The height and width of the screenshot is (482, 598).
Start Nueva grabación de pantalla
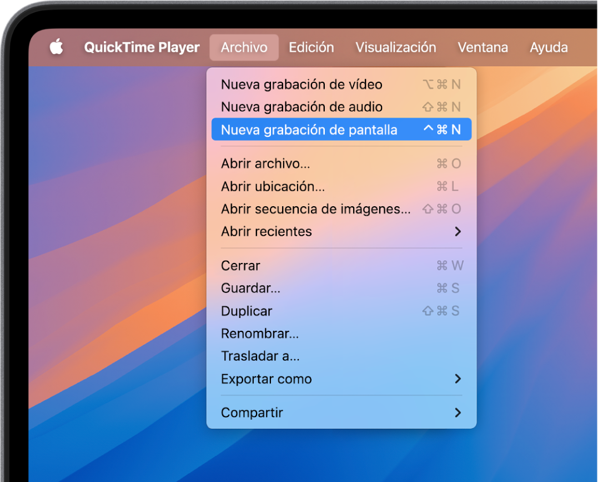(341, 130)
